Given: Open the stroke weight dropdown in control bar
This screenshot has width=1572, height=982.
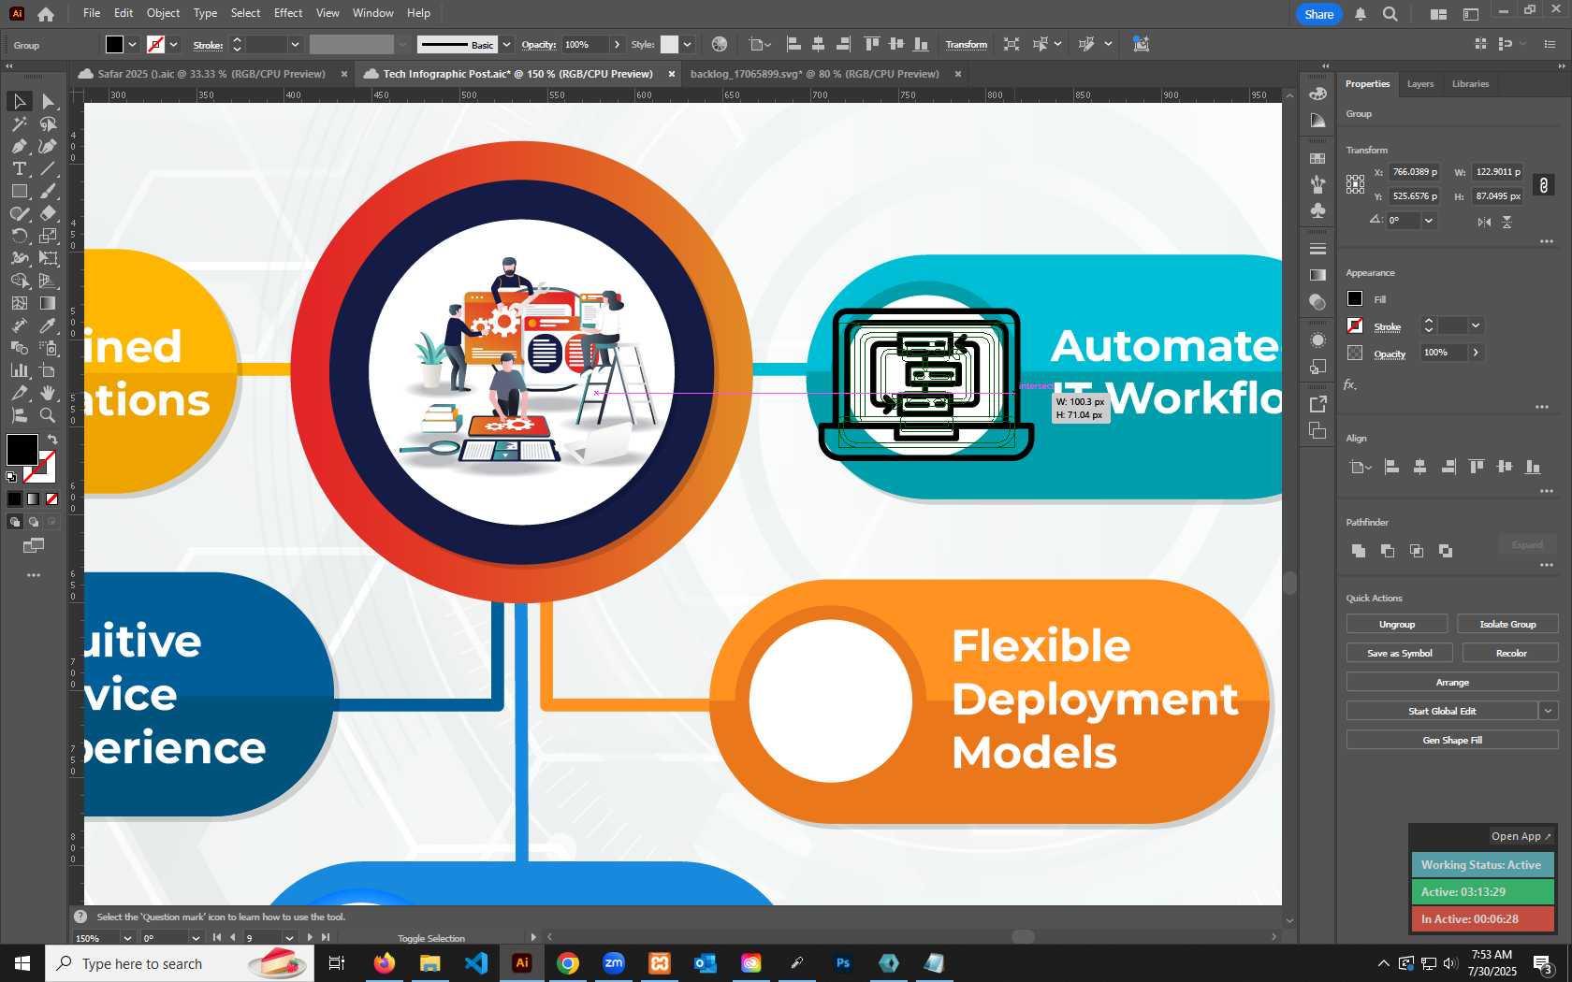Looking at the screenshot, I should point(295,44).
